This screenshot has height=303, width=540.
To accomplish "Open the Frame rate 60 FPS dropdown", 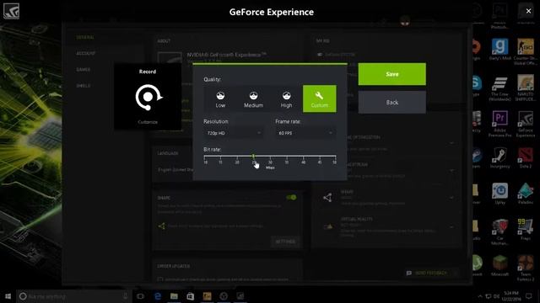I will [x=305, y=133].
